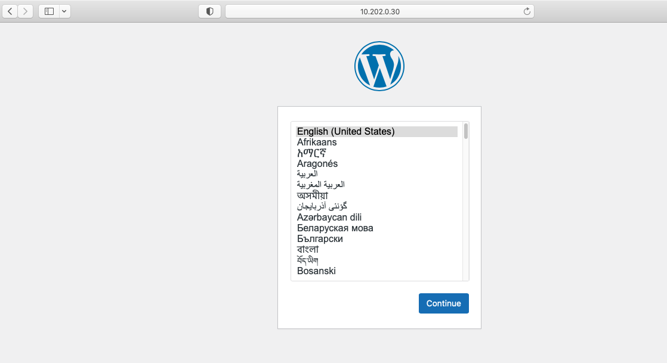Viewport: 667px width, 363px height.
Task: Click the Continue button
Action: pos(444,303)
